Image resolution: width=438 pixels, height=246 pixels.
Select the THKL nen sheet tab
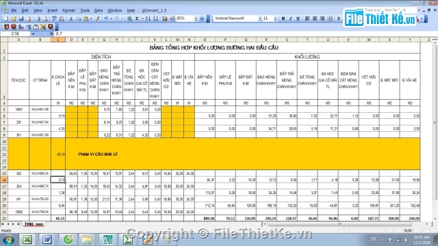(x=34, y=224)
